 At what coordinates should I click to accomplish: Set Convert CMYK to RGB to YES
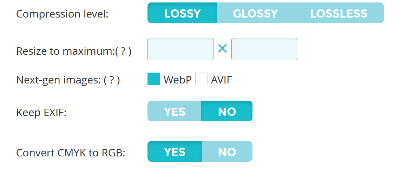click(x=175, y=152)
